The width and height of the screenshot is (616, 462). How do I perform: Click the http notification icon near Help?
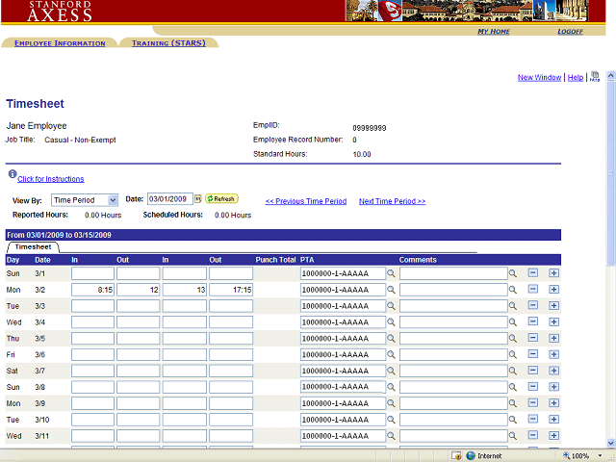(x=595, y=77)
